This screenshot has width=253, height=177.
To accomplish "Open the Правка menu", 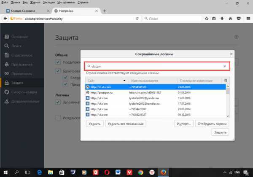I will [15, 3].
